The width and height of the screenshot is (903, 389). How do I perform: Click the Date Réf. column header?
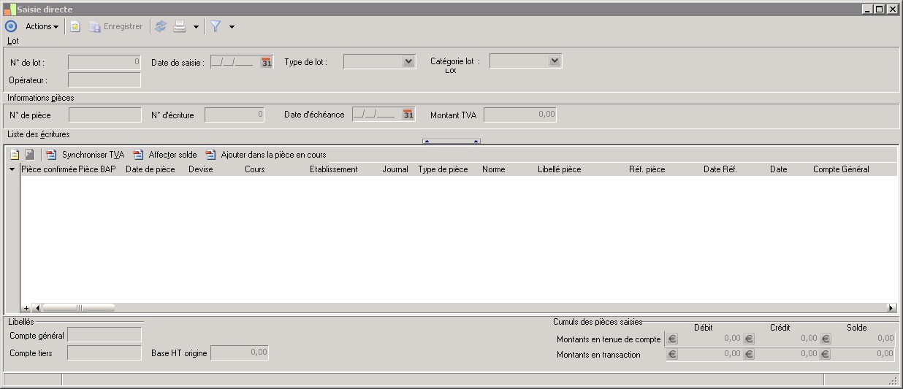(720, 169)
